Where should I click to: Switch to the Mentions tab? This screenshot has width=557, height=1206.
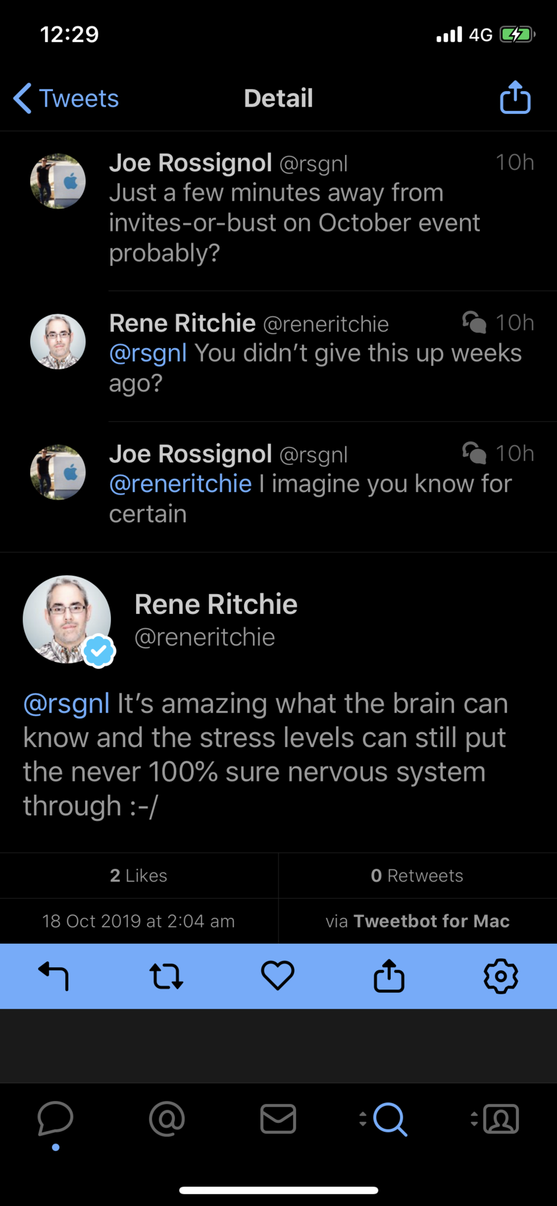(167, 1119)
